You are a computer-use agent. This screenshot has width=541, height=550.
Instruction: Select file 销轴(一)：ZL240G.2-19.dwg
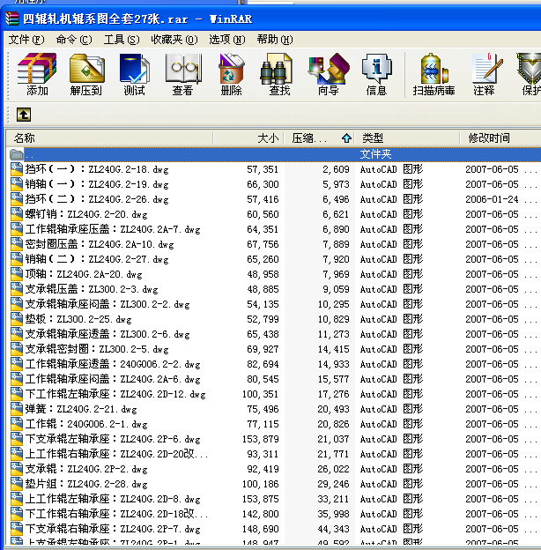tap(97, 184)
